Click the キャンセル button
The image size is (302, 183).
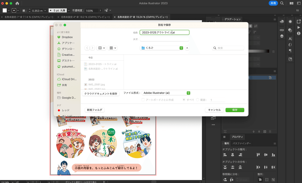click(x=214, y=110)
